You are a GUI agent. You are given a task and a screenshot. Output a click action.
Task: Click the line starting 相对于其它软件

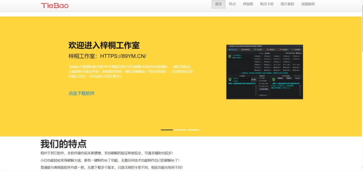coord(106,153)
